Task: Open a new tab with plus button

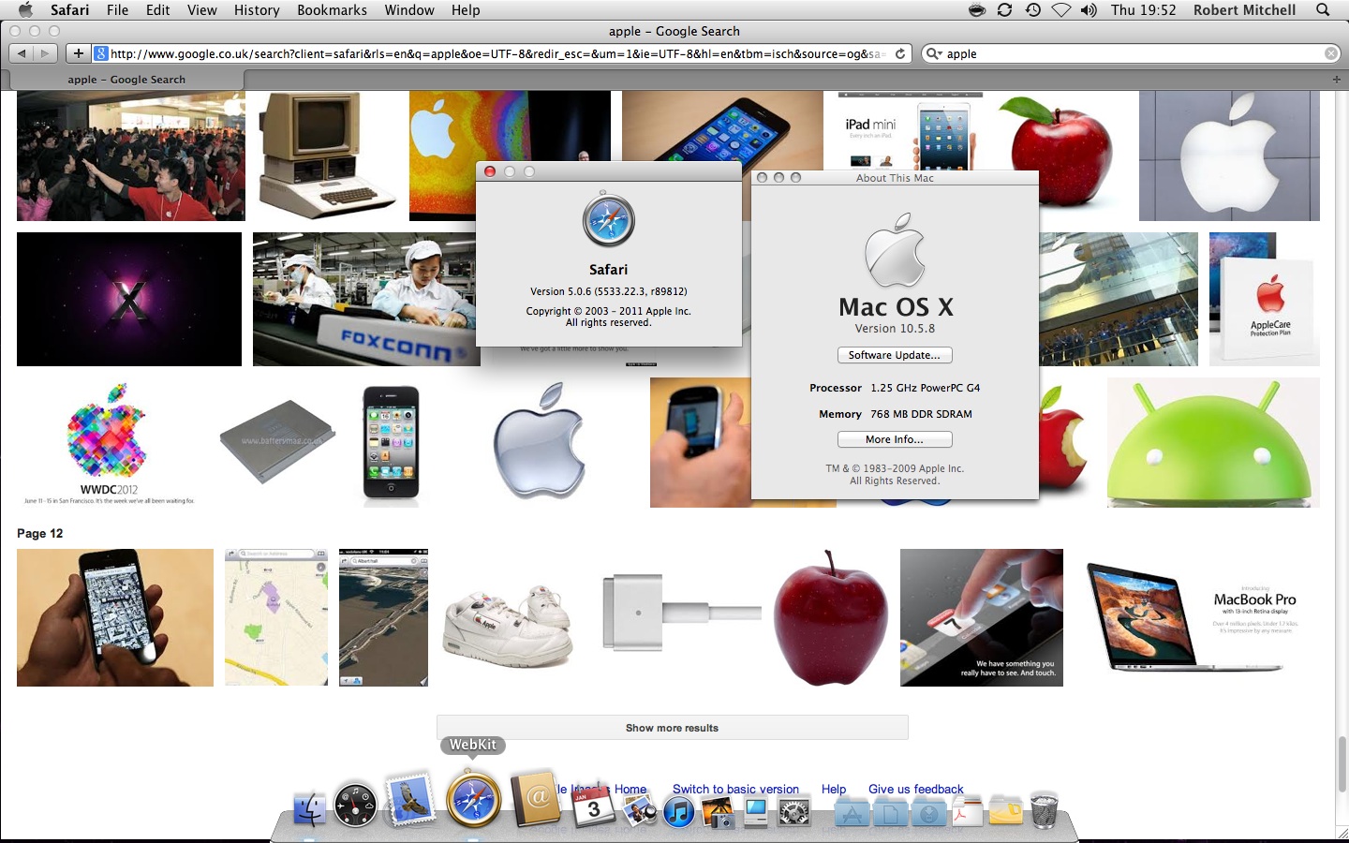Action: [1337, 80]
